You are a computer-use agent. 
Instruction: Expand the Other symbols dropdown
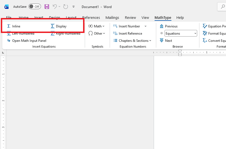(x=97, y=34)
